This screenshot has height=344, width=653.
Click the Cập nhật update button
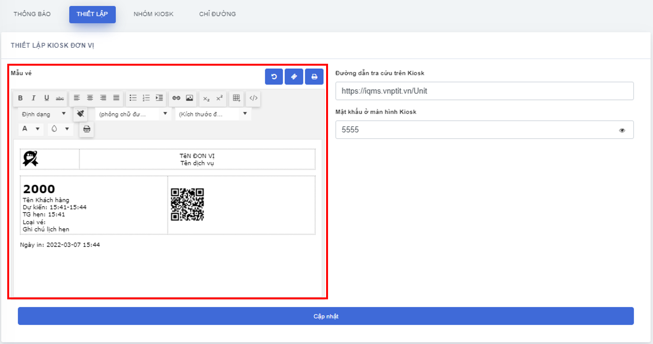(326, 316)
